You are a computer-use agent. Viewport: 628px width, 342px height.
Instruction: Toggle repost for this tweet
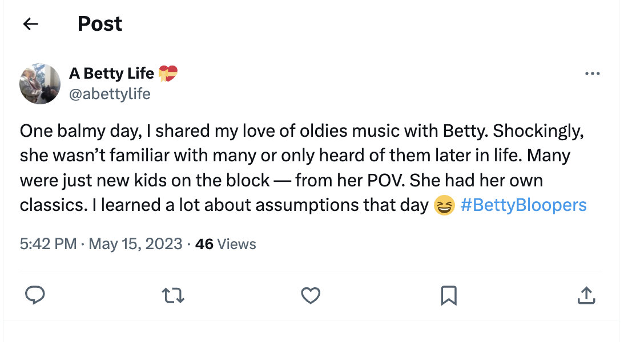173,295
